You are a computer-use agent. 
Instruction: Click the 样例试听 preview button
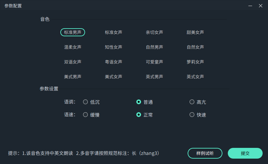(x=205, y=153)
